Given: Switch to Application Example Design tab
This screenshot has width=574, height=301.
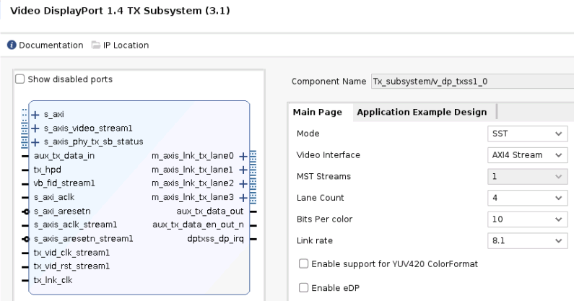Looking at the screenshot, I should click(x=422, y=112).
